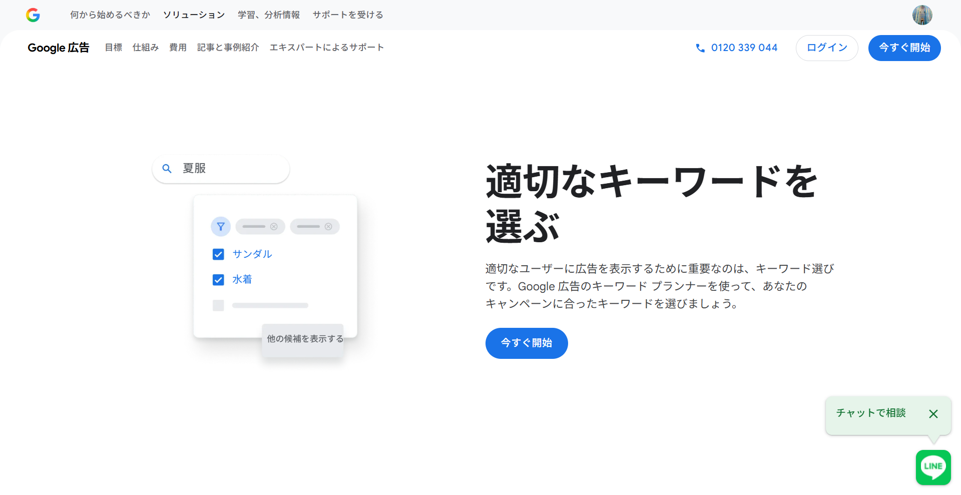The width and height of the screenshot is (961, 495).
Task: Click the magnifier icon in 夏服 search box
Action: click(167, 169)
